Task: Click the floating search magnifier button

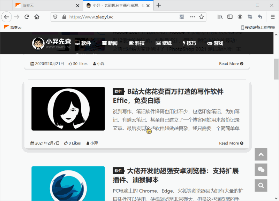Action: coord(261,185)
